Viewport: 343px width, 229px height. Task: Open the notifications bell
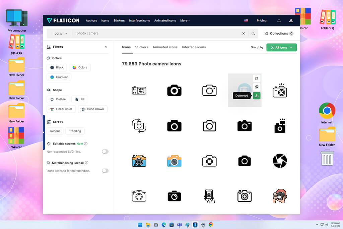point(279,20)
